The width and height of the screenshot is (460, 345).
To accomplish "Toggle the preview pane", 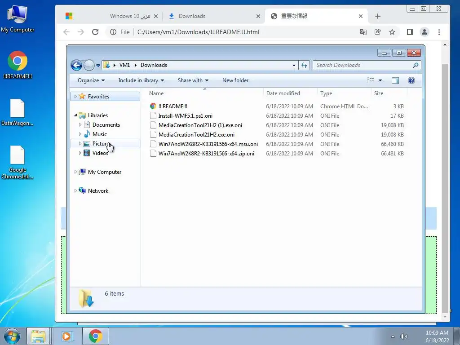I will [395, 80].
